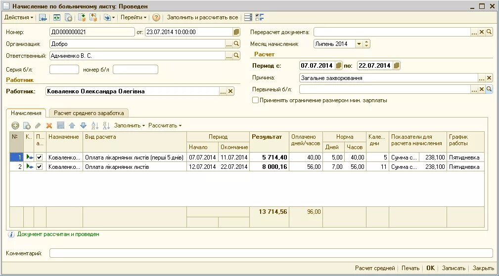The height and width of the screenshot is (276, 499).
Task: Open the responsible person magnifier icon
Action: click(236, 56)
